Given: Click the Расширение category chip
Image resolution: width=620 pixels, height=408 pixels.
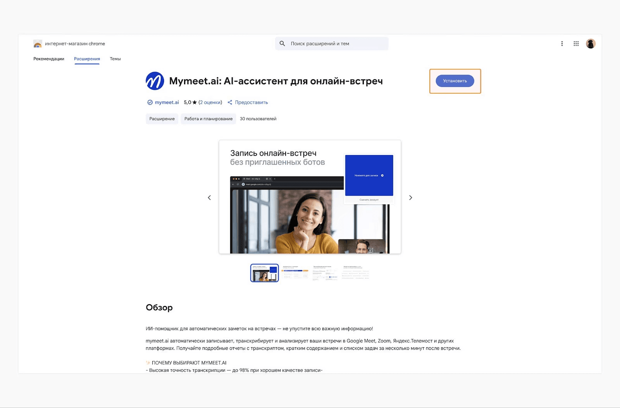Looking at the screenshot, I should point(162,119).
